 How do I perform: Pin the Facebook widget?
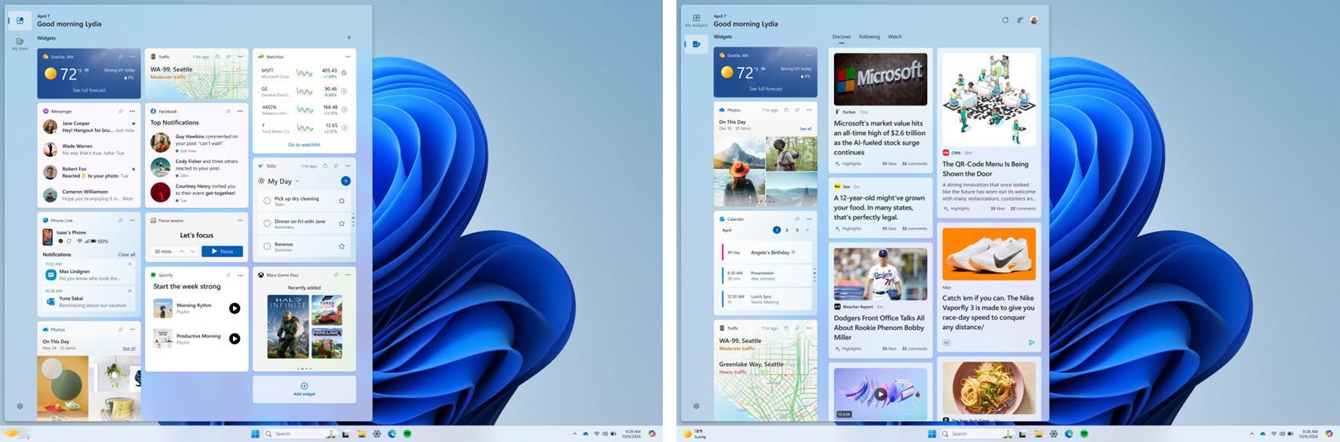coord(229,111)
